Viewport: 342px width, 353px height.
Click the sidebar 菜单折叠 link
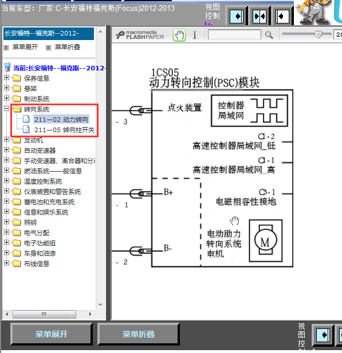[x=68, y=47]
